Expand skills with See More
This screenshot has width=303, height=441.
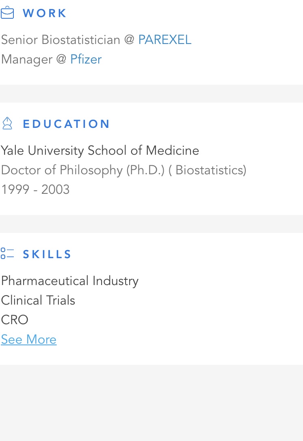tap(28, 339)
